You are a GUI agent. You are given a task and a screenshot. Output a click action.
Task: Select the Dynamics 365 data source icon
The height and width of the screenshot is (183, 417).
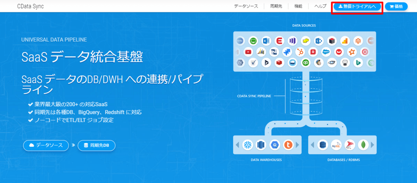pyautogui.click(x=266, y=63)
